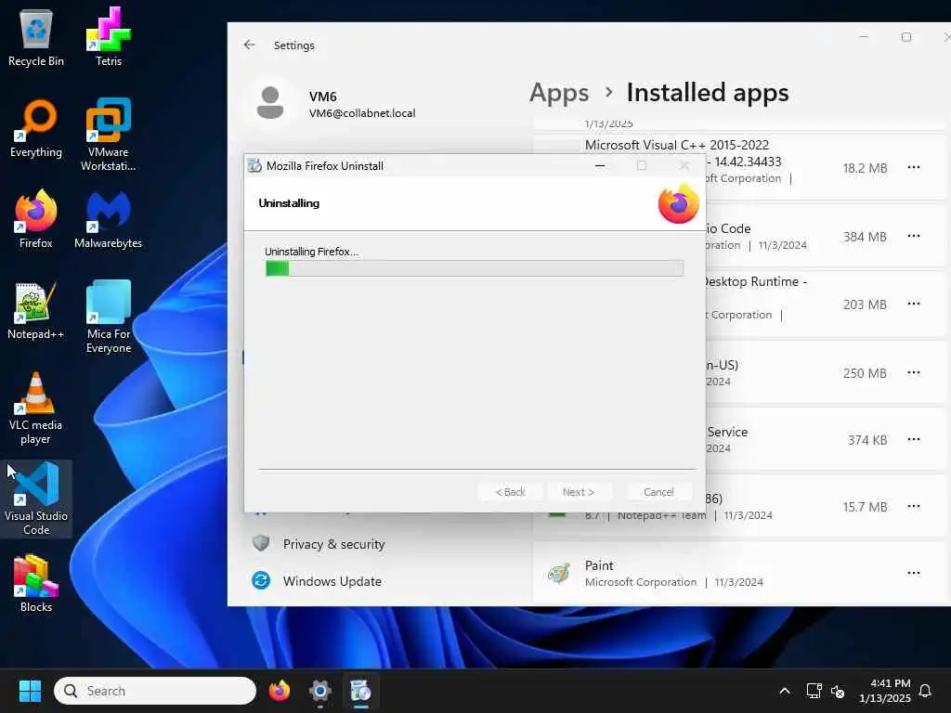Image resolution: width=951 pixels, height=713 pixels.
Task: Open the Windows Start menu
Action: (x=30, y=691)
